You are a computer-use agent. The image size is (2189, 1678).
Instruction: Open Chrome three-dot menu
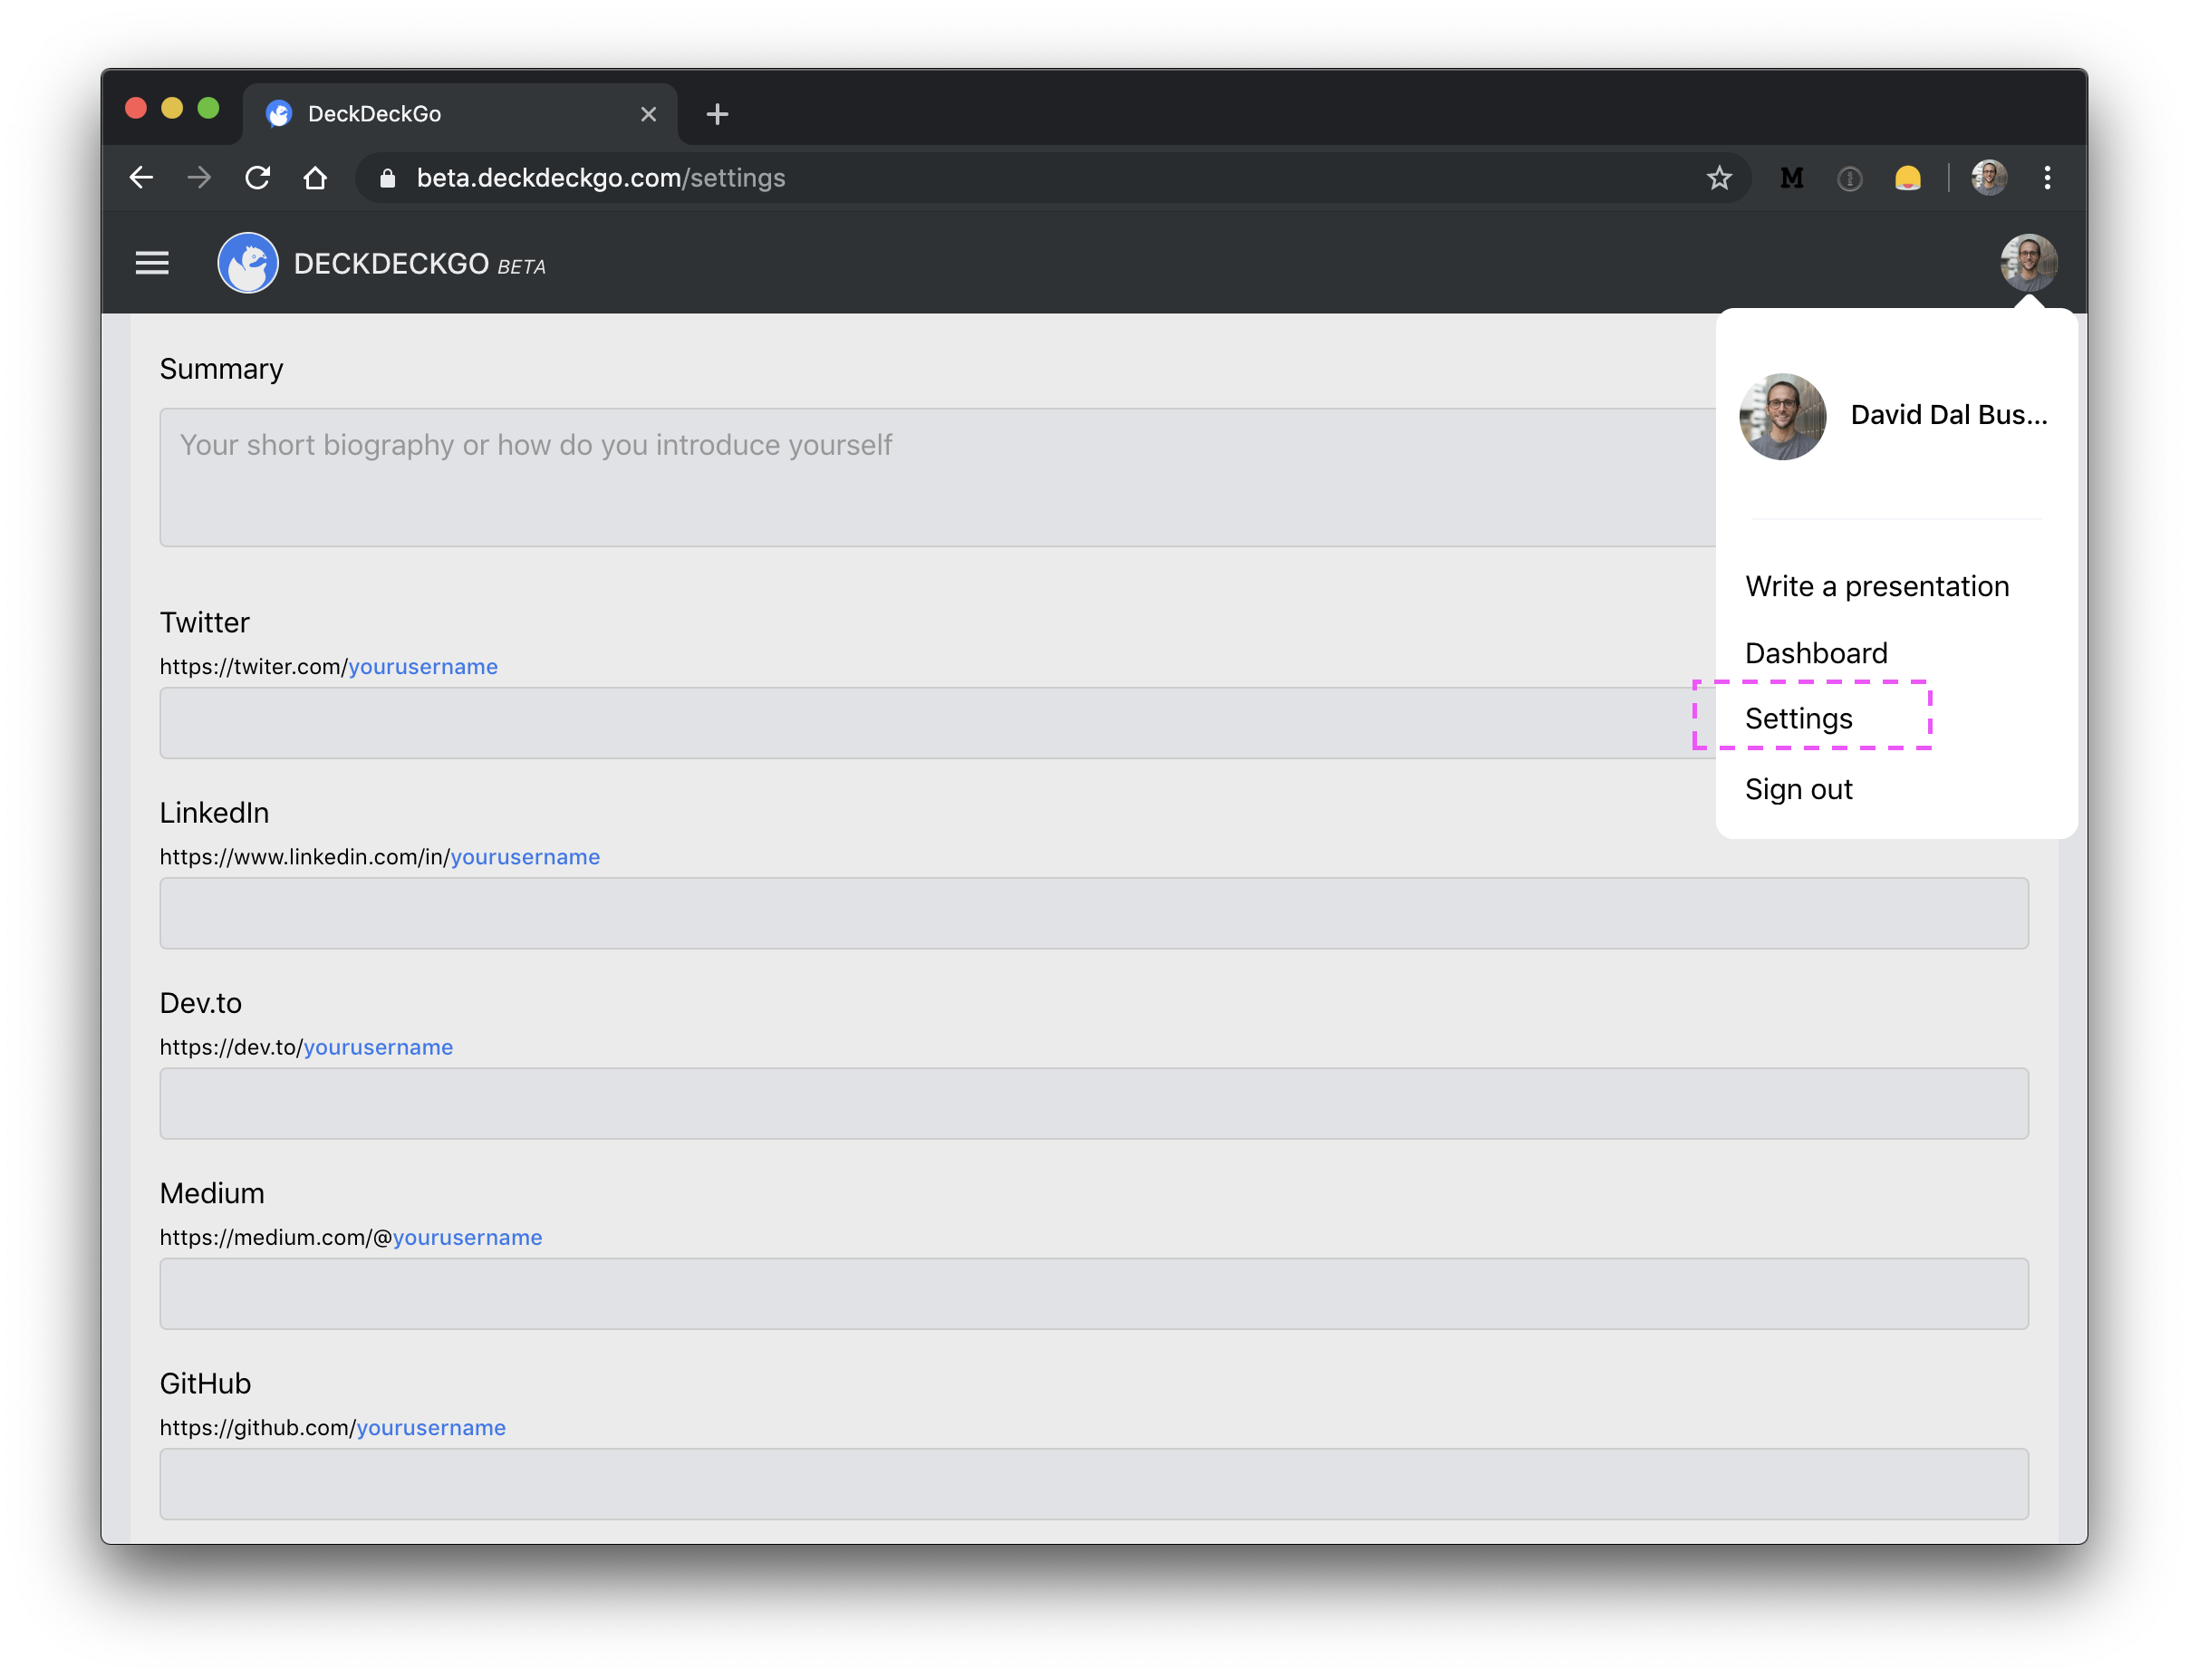tap(2047, 178)
